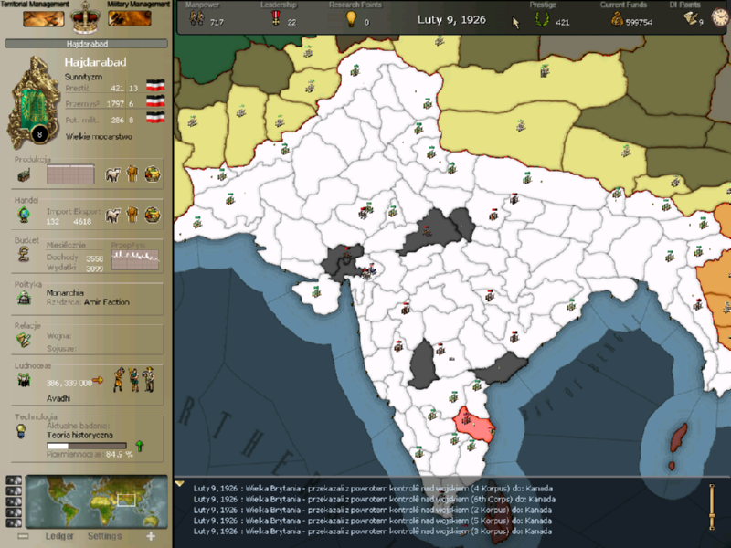The width and height of the screenshot is (731, 548).
Task: Click the world minimap
Action: 97,501
